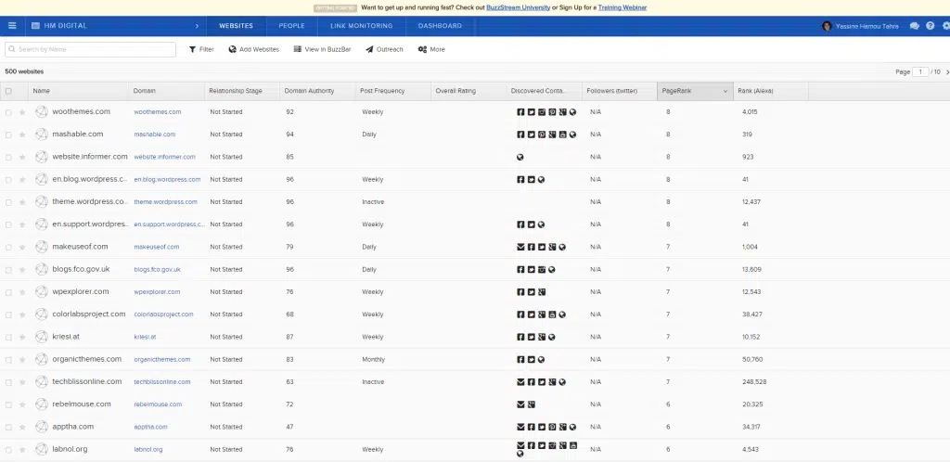This screenshot has height=462, width=950.
Task: Click the email contact icon for makeuseof.com
Action: [x=520, y=247]
